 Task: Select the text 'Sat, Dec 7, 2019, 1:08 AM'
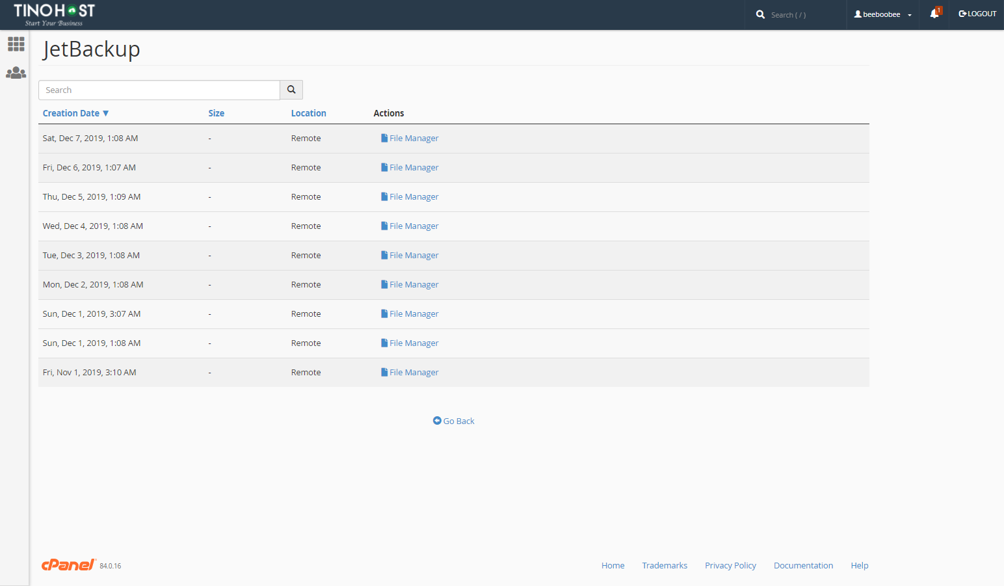point(90,138)
